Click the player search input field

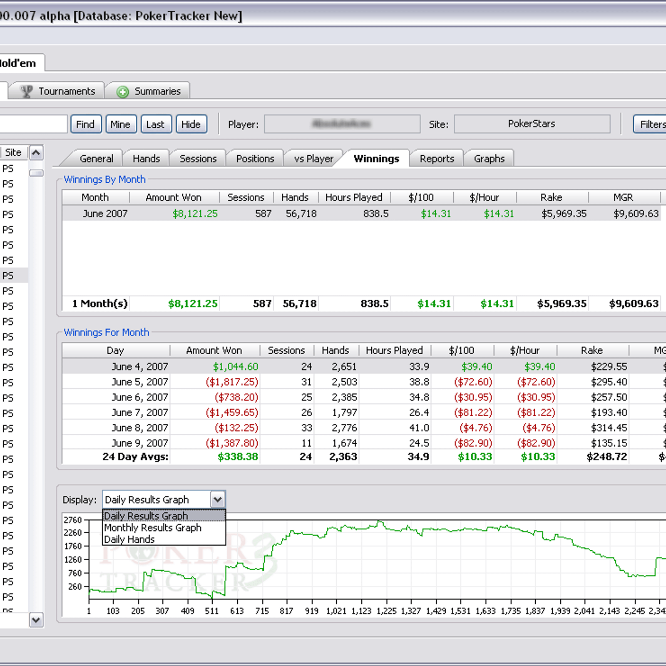pos(33,124)
